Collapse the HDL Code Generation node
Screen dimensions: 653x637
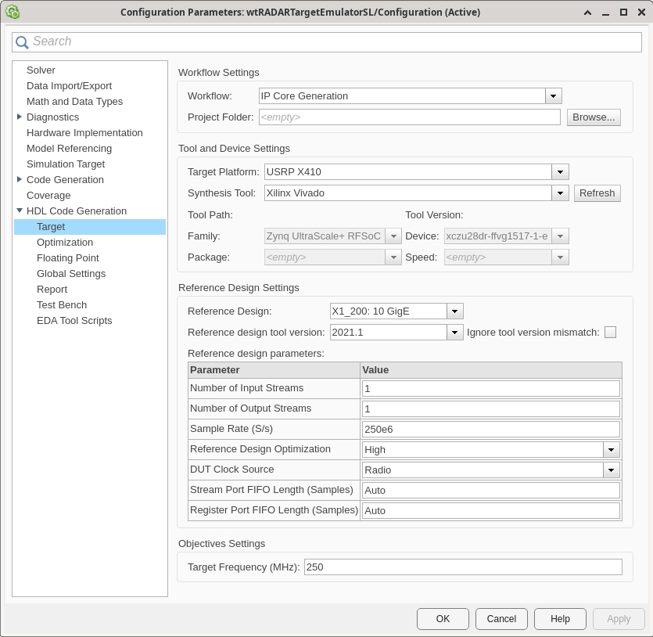(19, 211)
